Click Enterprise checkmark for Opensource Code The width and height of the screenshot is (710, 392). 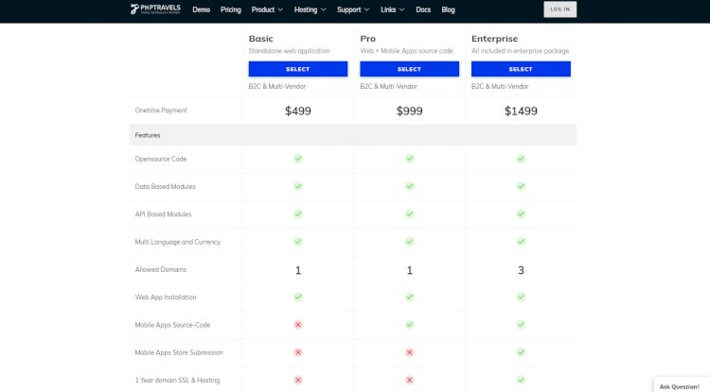[x=521, y=159]
